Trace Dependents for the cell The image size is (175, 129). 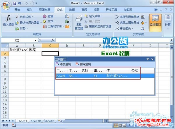[127, 23]
